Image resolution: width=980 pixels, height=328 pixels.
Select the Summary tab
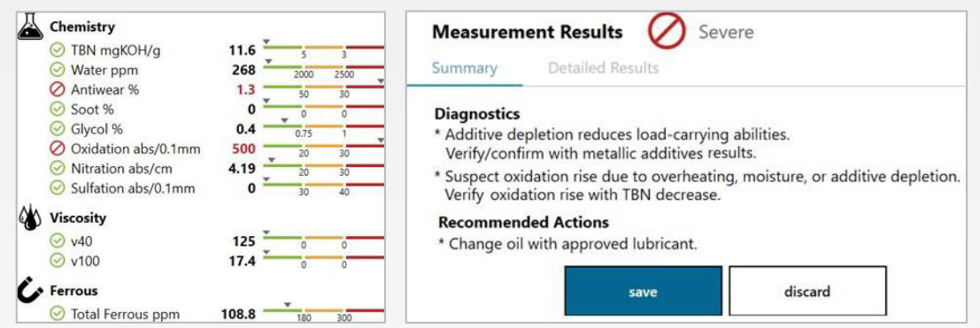[x=465, y=68]
